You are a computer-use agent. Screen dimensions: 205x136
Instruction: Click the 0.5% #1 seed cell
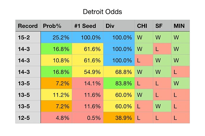point(87,117)
